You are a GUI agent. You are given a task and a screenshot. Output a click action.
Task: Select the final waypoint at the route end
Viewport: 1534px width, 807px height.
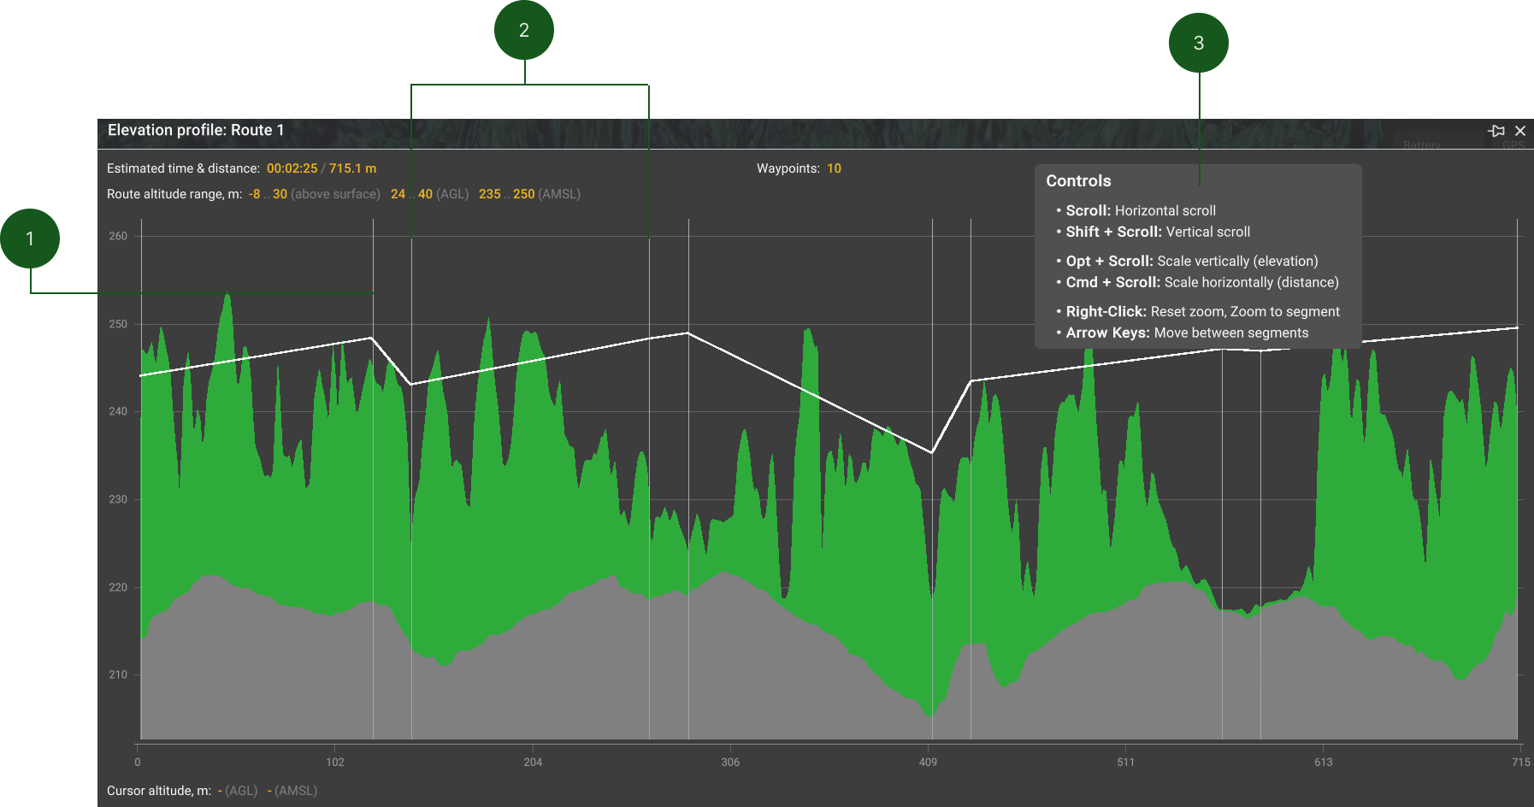1517,327
